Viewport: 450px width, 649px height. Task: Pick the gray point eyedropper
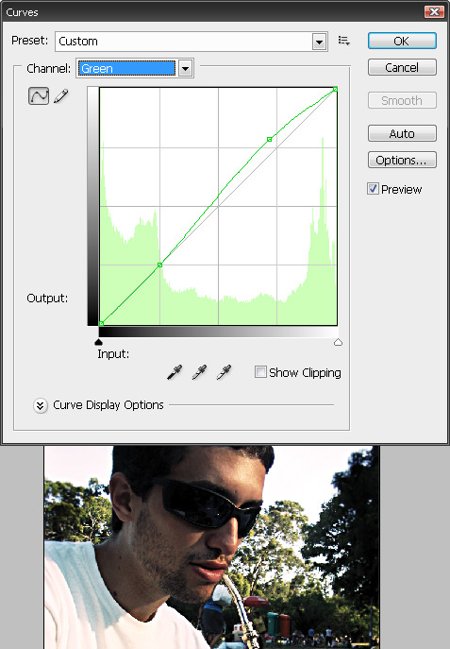point(199,372)
